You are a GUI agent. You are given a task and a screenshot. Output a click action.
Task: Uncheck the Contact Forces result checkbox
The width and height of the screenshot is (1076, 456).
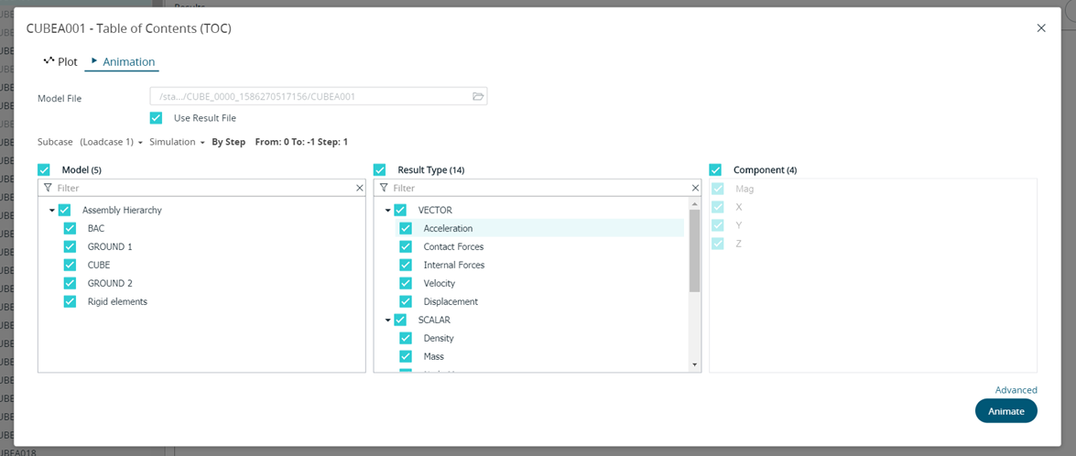click(x=406, y=246)
